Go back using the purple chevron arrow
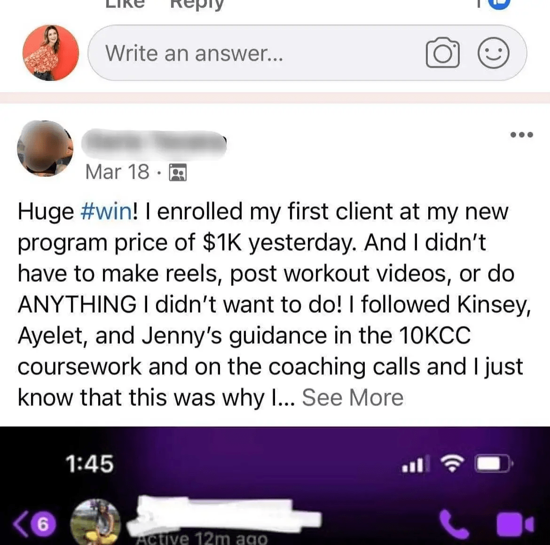 20,524
